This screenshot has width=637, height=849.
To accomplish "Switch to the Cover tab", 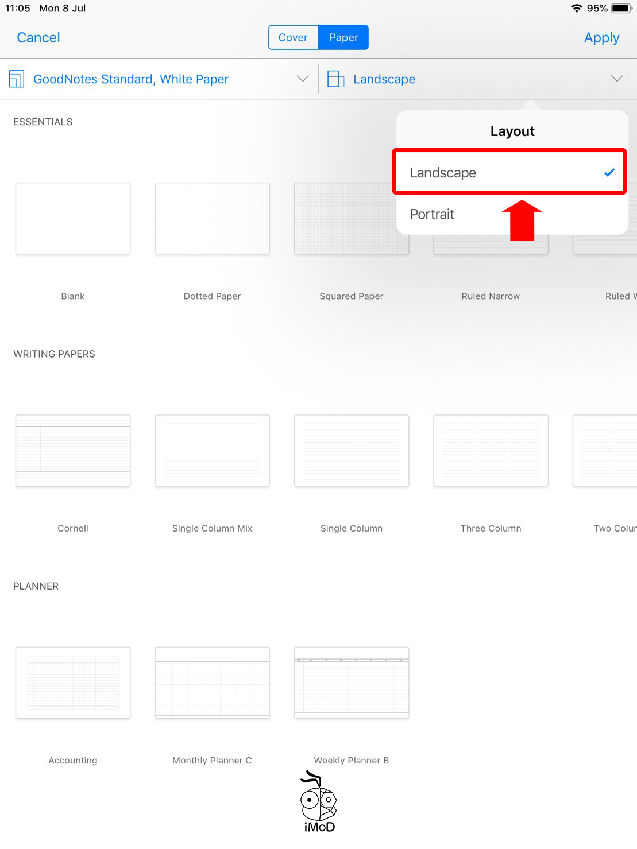I will [293, 37].
